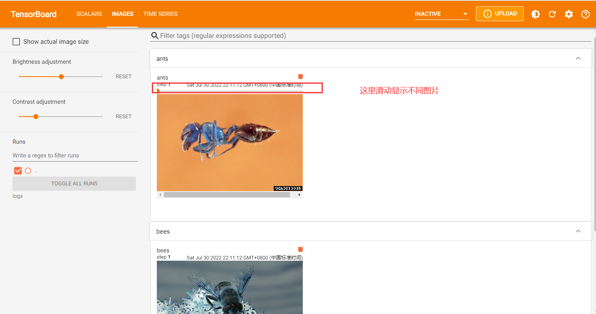Switch to the SCALARS tab
Screen dimensions: 596x314
pos(89,14)
